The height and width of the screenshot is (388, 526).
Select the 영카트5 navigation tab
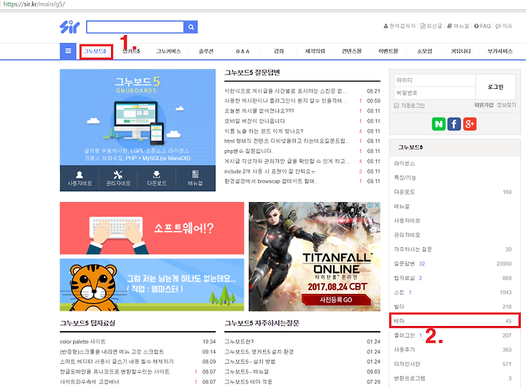point(131,51)
